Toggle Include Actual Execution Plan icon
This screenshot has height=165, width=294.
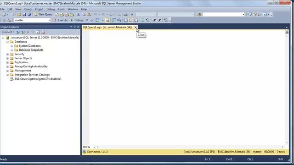pos(114,20)
